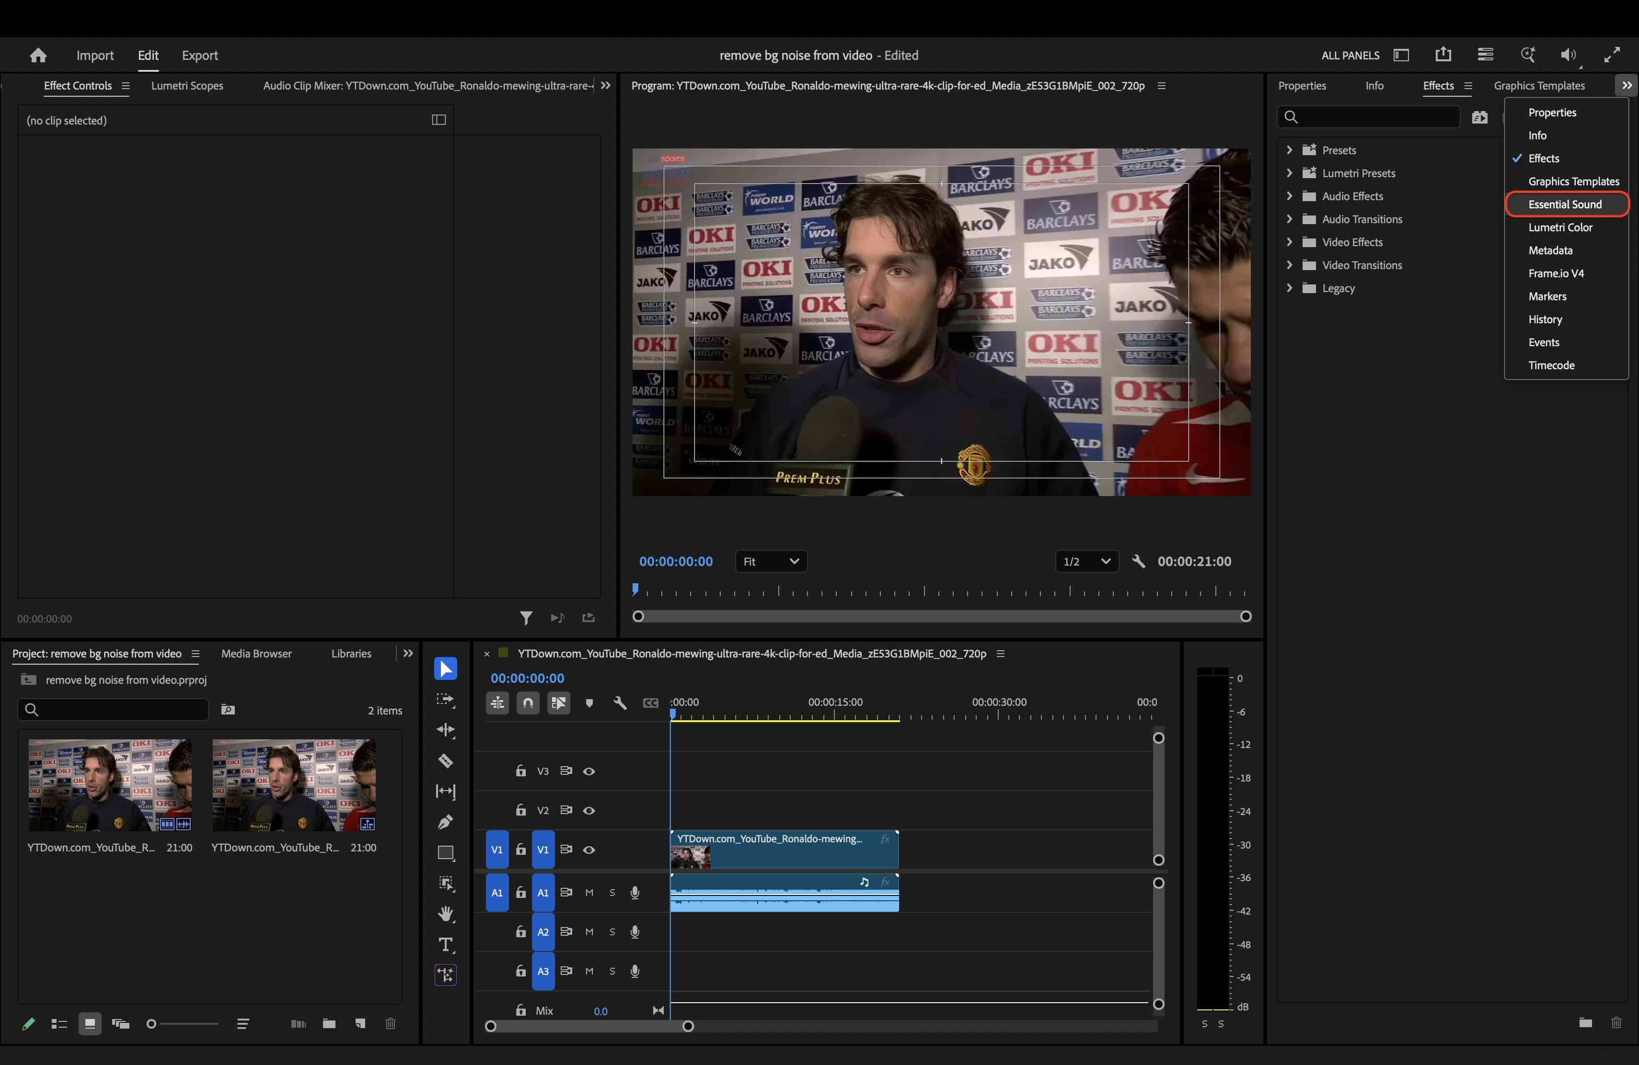The image size is (1639, 1065).
Task: Click the Effects panel search field
Action: tap(1368, 117)
